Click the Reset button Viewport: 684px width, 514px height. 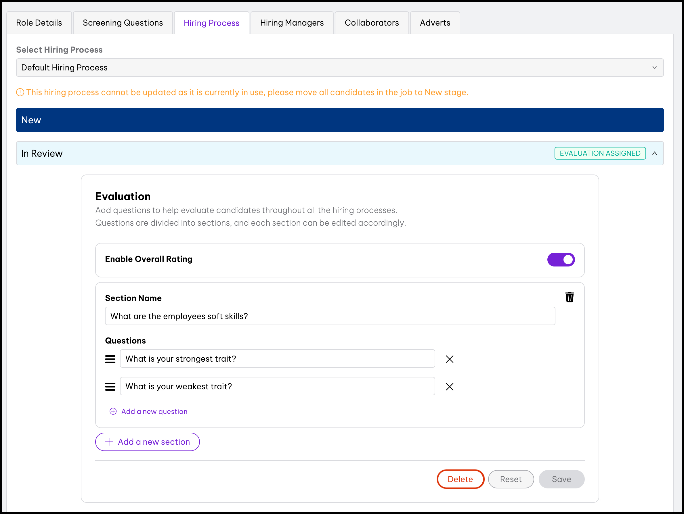(511, 479)
